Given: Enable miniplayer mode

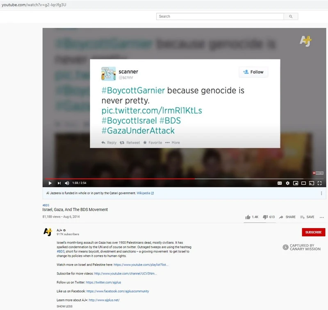Looking at the screenshot, I should tap(296, 183).
